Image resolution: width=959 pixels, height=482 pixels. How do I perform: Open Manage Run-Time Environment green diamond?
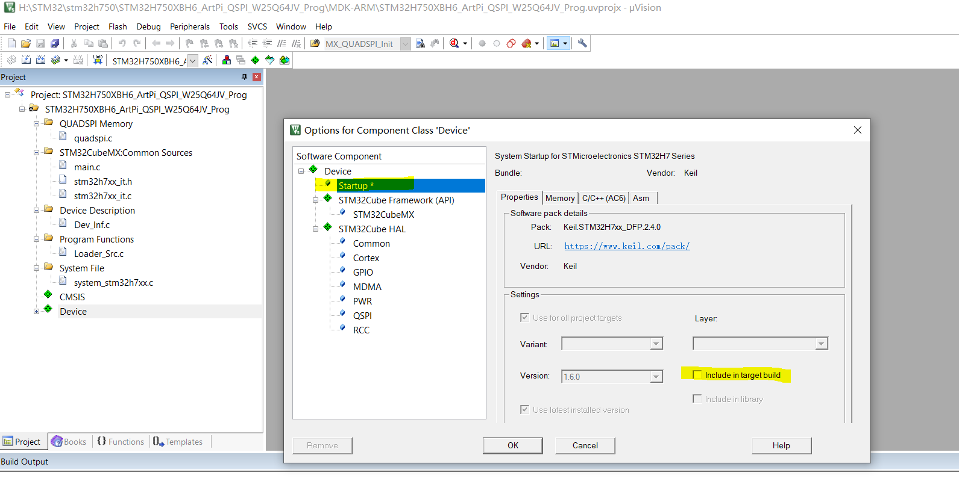click(256, 60)
